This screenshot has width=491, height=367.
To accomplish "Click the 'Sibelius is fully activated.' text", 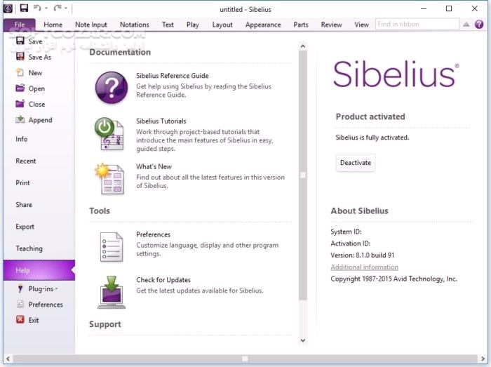I will tap(372, 138).
